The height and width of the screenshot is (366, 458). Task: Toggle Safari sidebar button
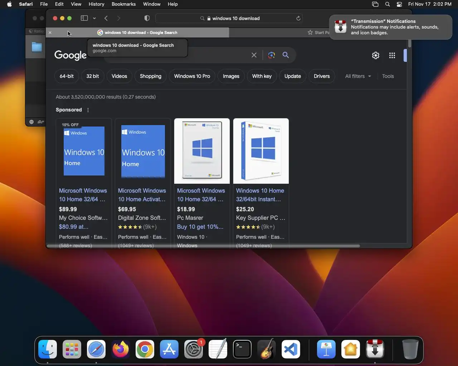pos(84,18)
